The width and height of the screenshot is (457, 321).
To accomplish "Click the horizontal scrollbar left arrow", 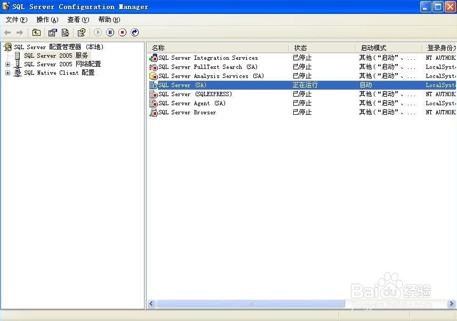I will [151, 304].
